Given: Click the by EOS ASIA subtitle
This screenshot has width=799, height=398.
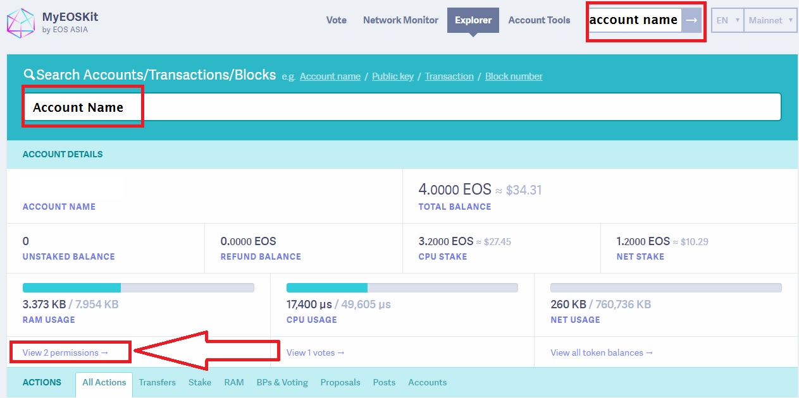Looking at the screenshot, I should pos(65,30).
